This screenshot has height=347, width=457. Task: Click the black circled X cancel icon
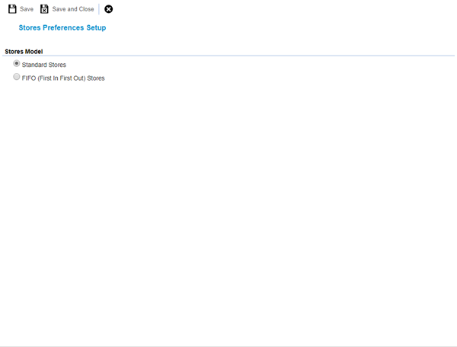pos(108,9)
